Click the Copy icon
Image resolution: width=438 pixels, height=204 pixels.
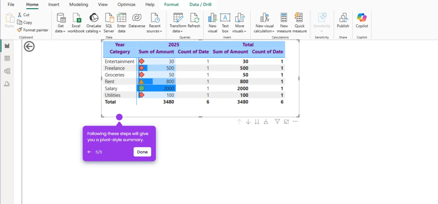(x=20, y=22)
